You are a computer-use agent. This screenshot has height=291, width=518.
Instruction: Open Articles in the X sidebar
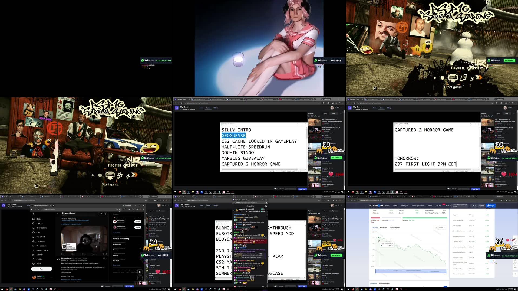[38, 255]
